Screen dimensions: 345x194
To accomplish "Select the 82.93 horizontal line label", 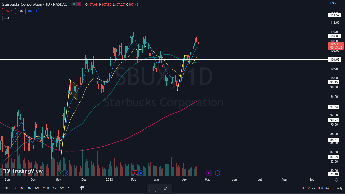I will click(335, 157).
